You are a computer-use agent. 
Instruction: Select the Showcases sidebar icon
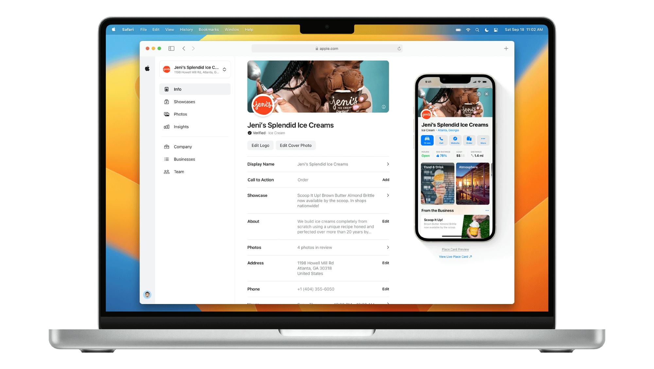point(167,102)
